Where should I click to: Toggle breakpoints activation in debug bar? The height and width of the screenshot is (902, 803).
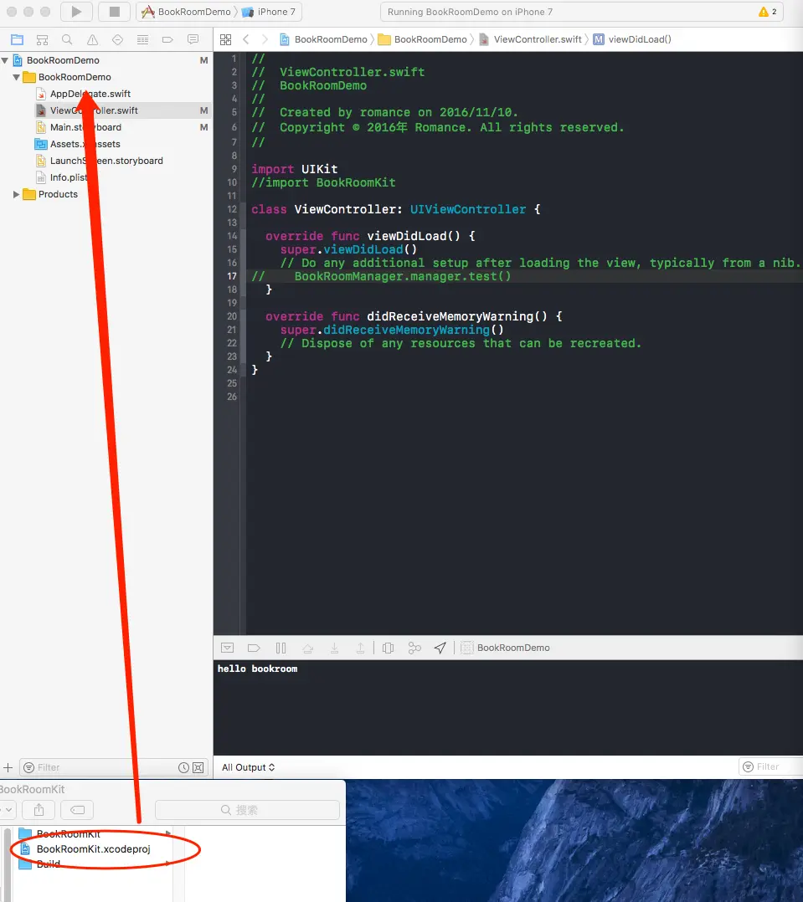pos(254,648)
